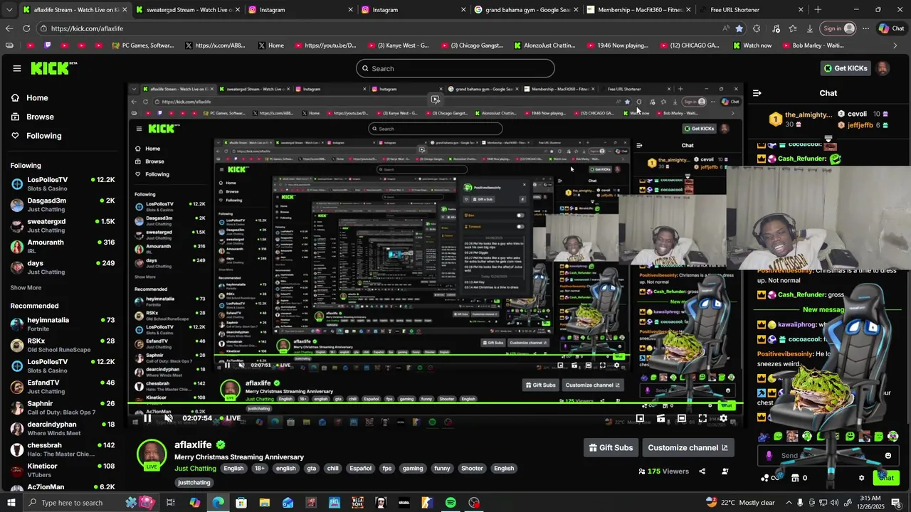Open Browse in Kick sidebar
Image resolution: width=911 pixels, height=512 pixels.
(40, 117)
